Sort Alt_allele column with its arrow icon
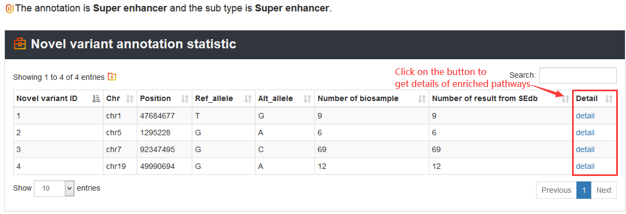This screenshot has width=626, height=214. (x=307, y=99)
